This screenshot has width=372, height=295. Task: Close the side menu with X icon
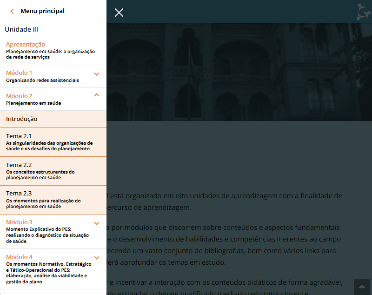coord(119,13)
